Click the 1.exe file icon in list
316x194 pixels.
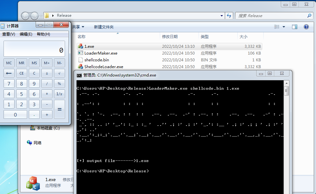pyautogui.click(x=81, y=46)
